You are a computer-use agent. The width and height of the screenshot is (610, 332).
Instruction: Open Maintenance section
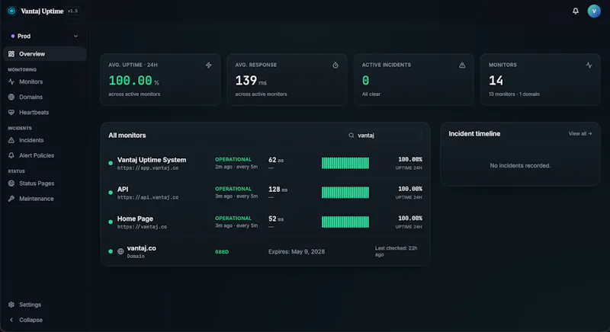pos(36,199)
